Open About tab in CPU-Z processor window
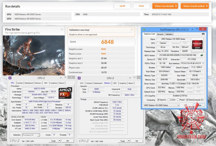216x146 pixels. point(61,83)
